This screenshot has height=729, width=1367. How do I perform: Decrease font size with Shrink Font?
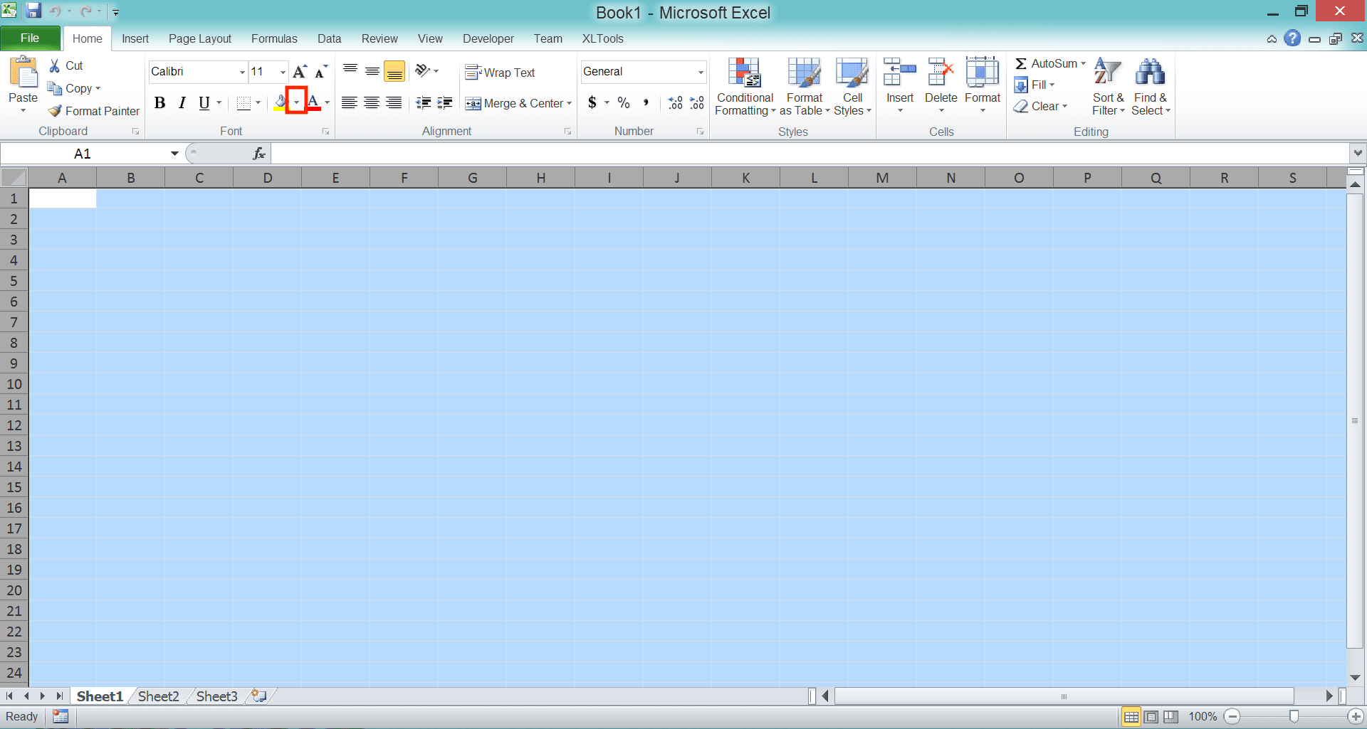coord(321,72)
